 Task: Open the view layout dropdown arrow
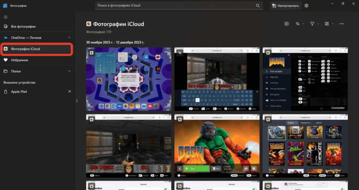tap(333, 24)
